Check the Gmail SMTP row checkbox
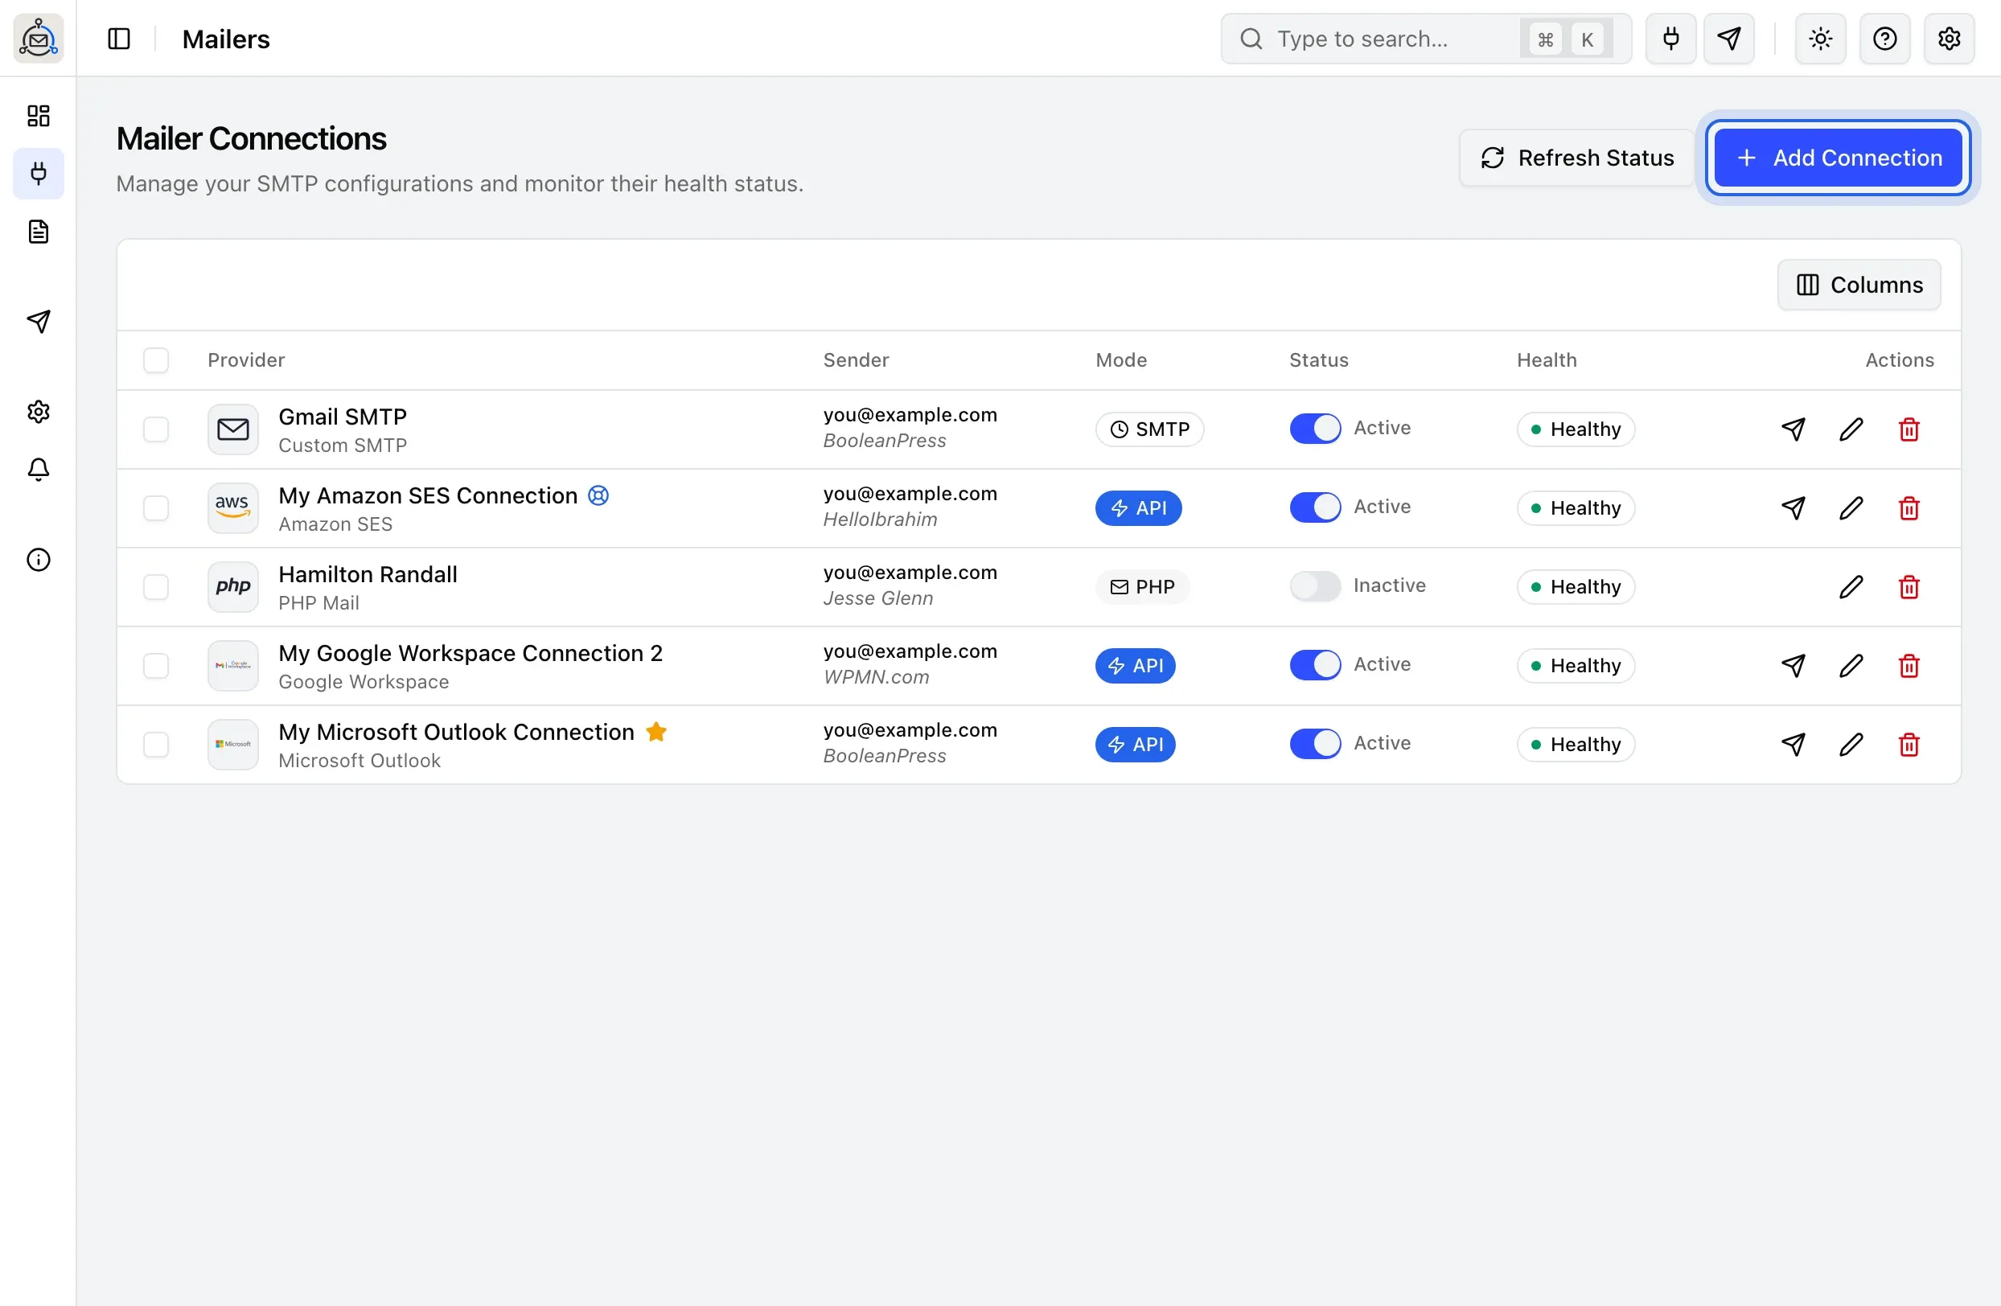 156,429
